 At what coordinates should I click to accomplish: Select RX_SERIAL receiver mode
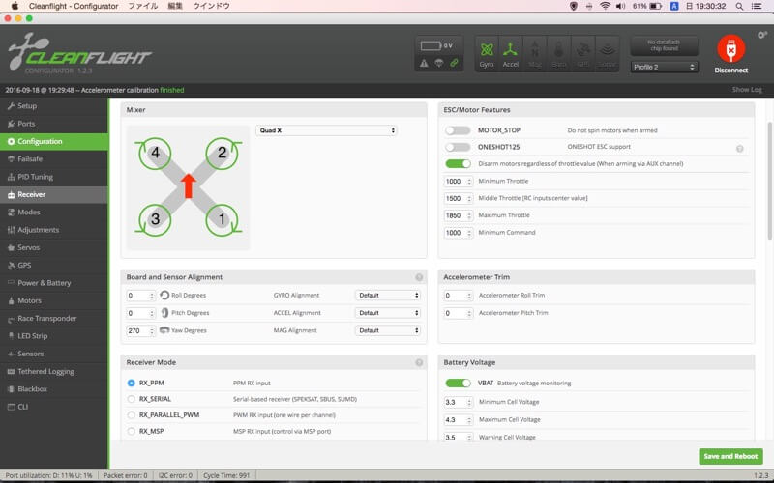[x=132, y=399]
